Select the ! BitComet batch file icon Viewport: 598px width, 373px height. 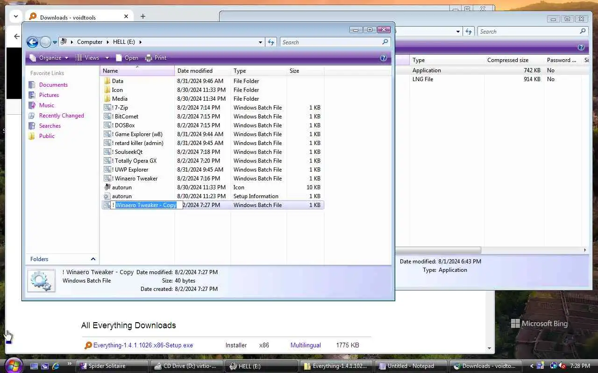(107, 117)
